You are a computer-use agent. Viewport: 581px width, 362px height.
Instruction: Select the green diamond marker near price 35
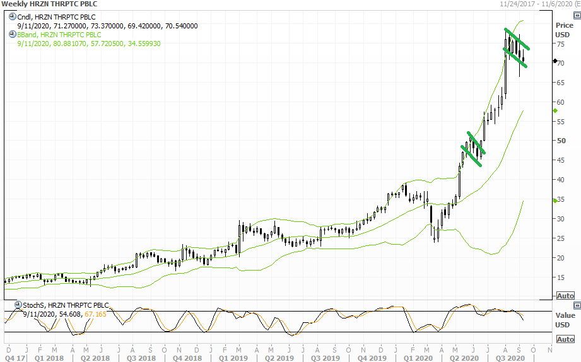(555, 201)
